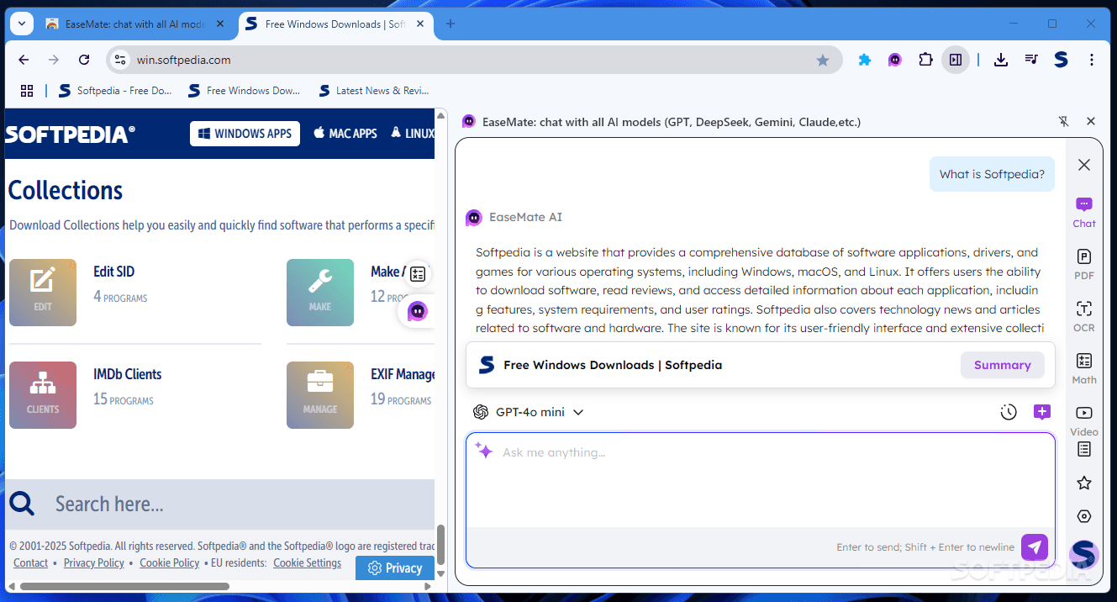
Task: Open the Chat tool in EaseMate sidebar
Action: pos(1084,212)
